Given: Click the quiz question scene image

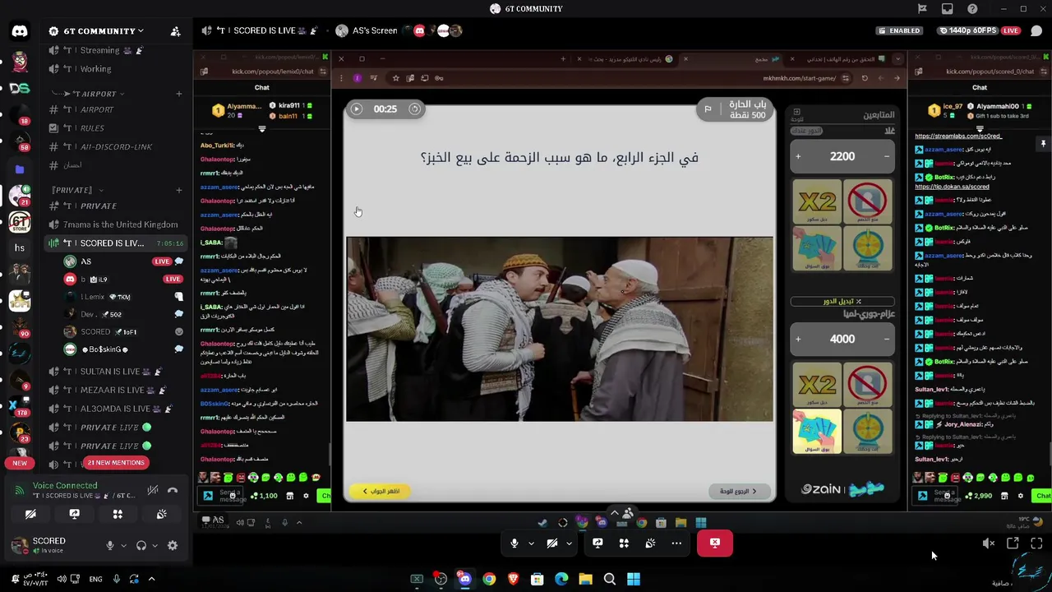Looking at the screenshot, I should (560, 329).
